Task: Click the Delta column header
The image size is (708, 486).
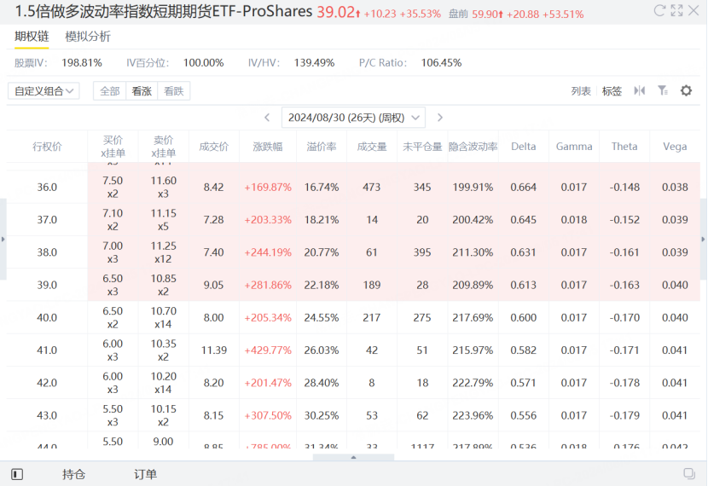Action: point(524,147)
